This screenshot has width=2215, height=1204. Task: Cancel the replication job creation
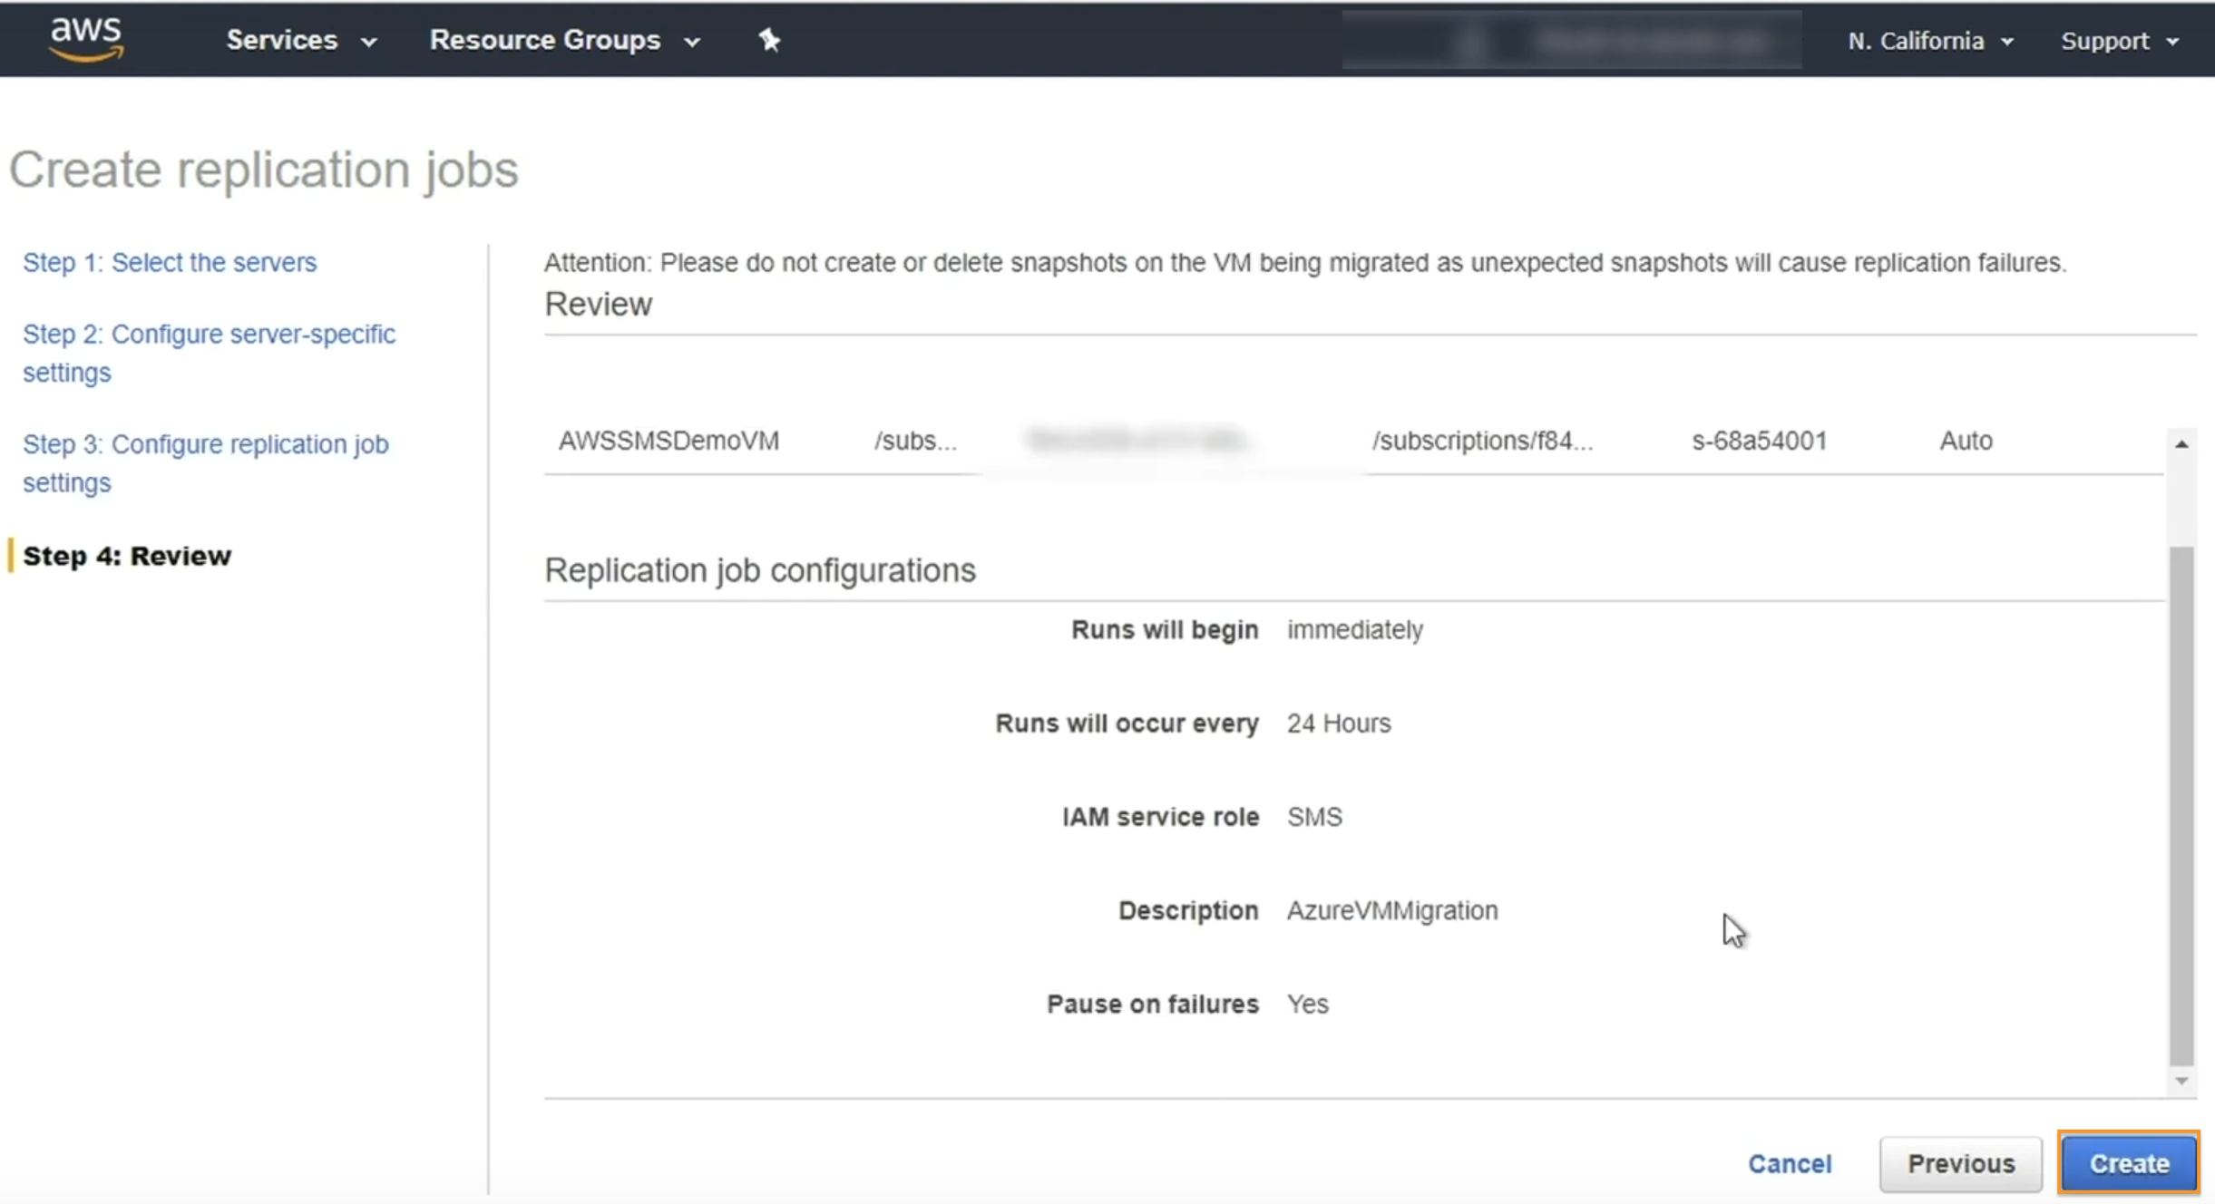[x=1790, y=1163]
